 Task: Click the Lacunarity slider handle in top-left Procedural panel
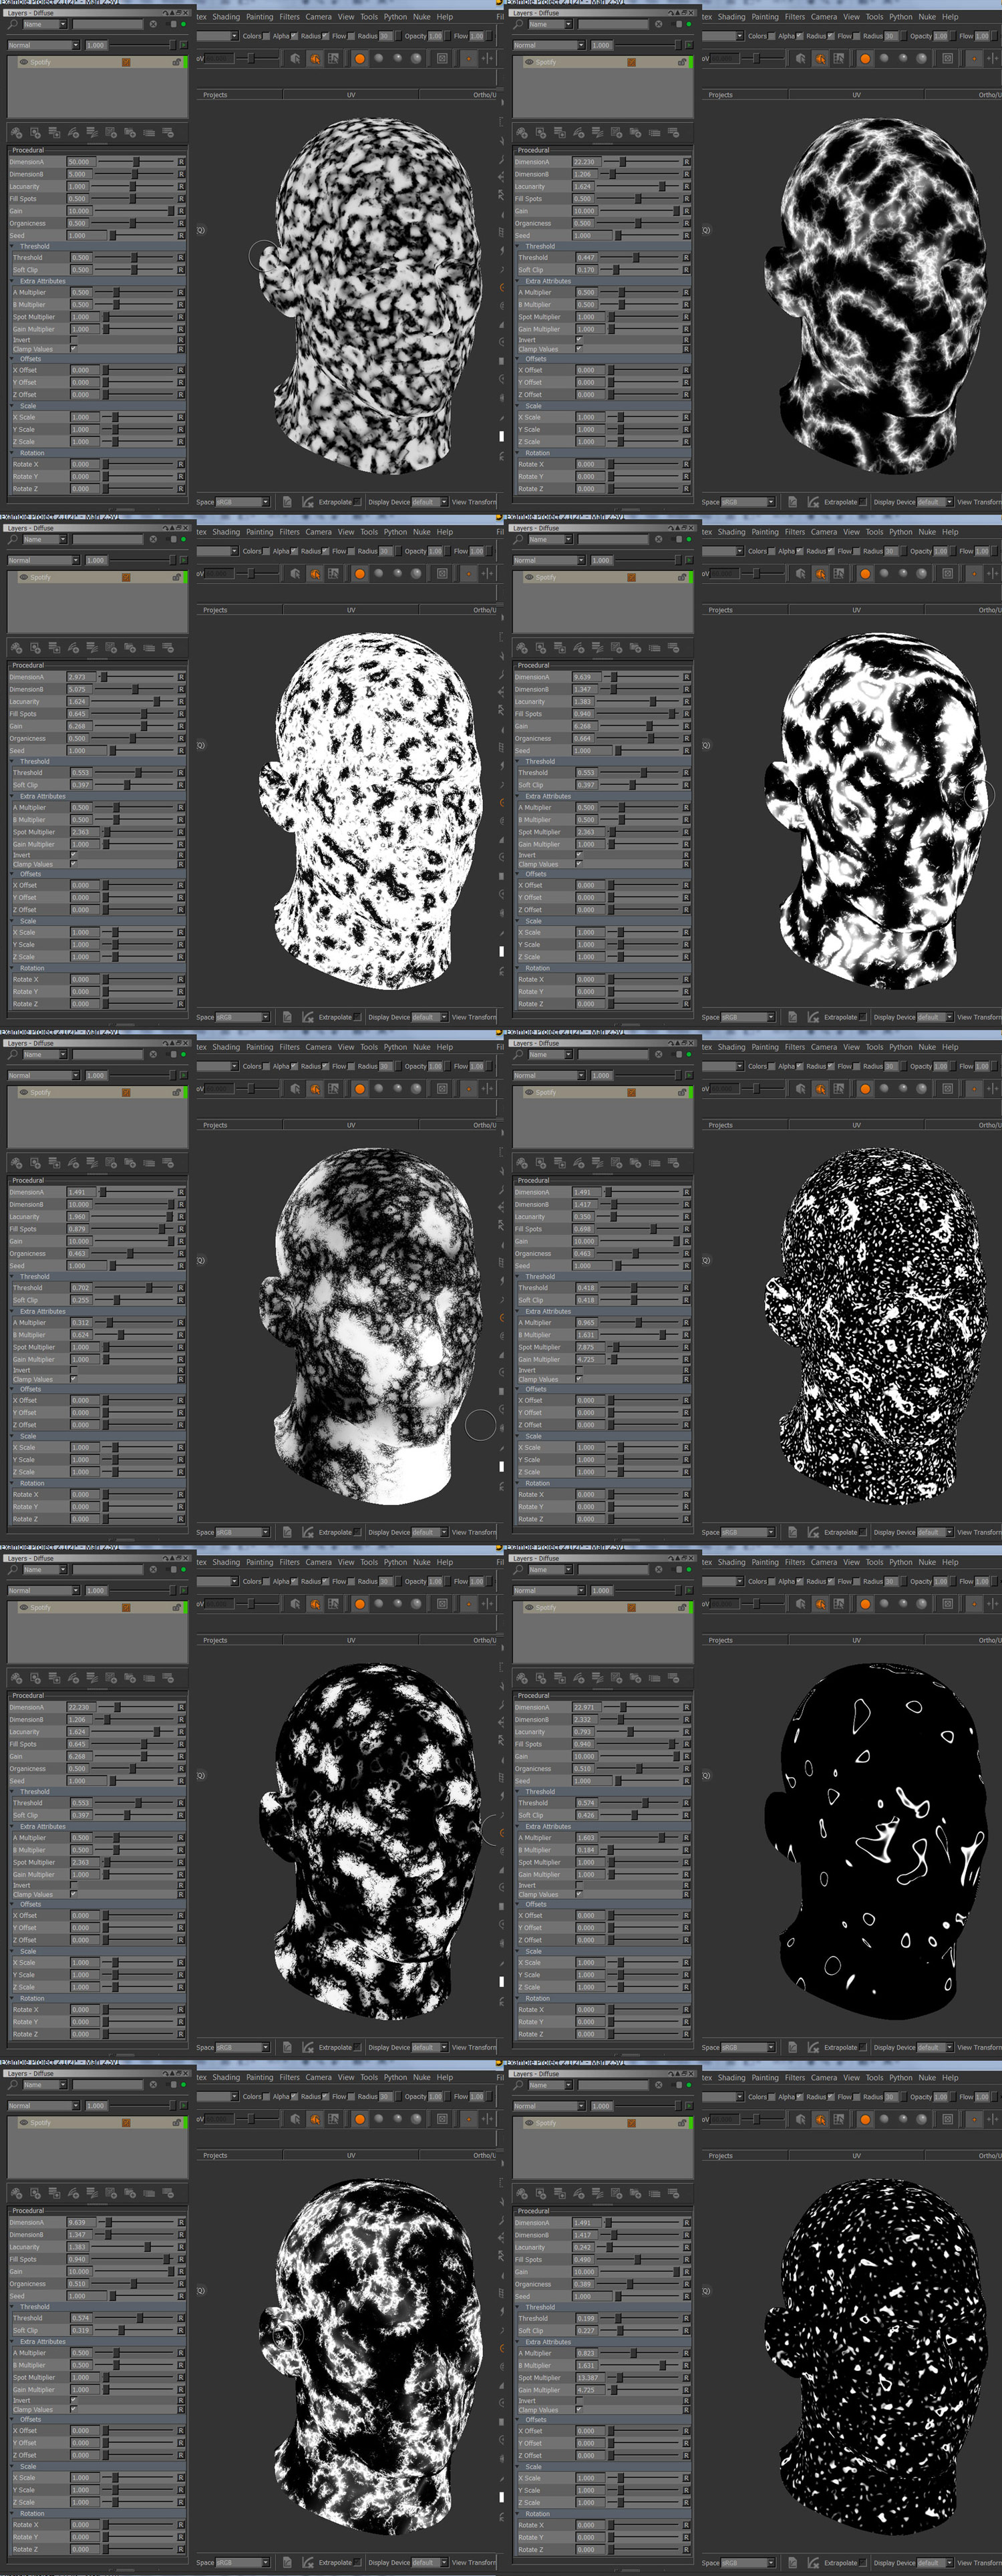point(133,186)
